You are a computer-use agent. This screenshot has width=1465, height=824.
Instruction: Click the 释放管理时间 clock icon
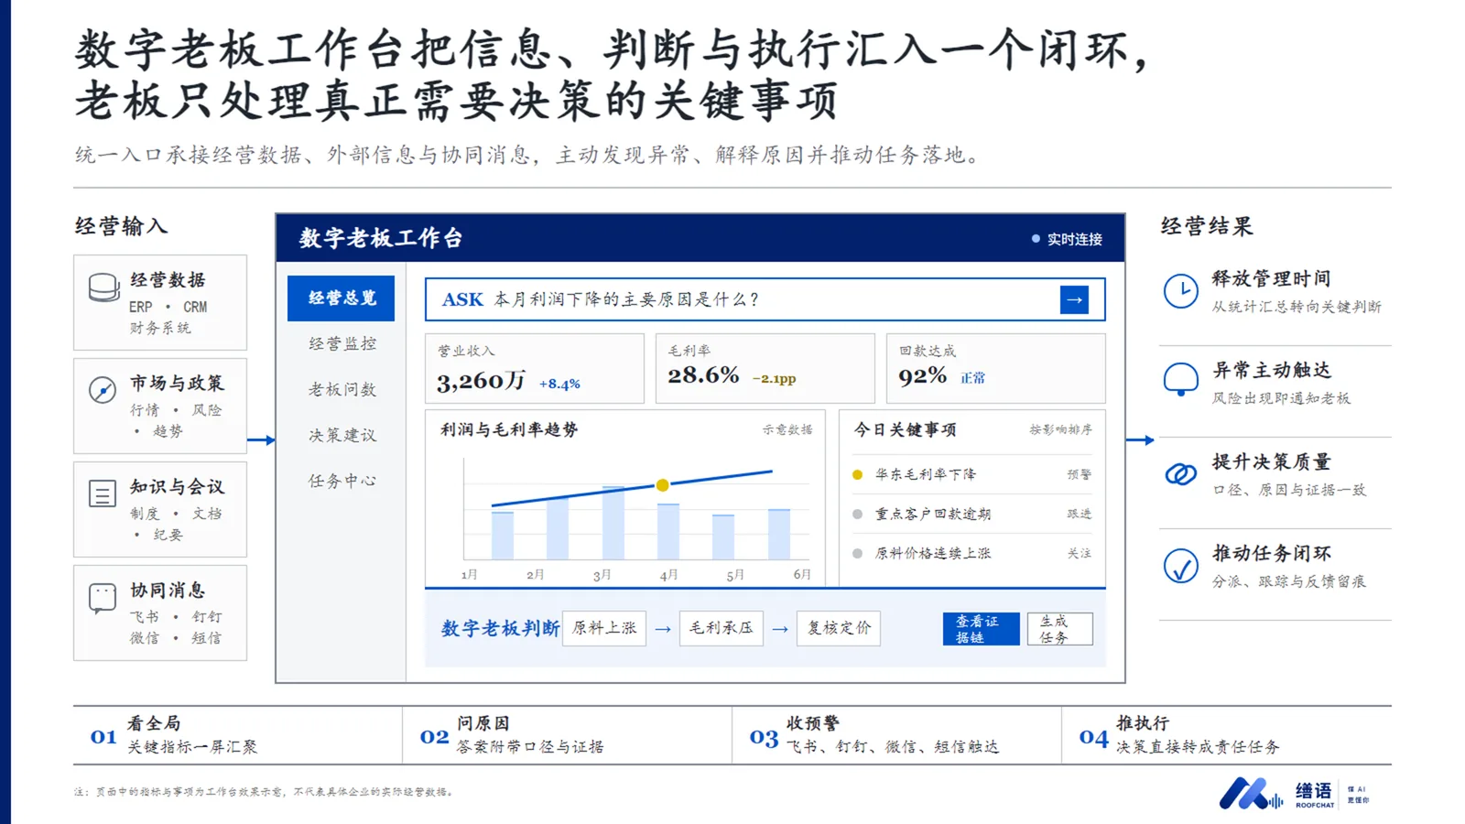[x=1181, y=291]
